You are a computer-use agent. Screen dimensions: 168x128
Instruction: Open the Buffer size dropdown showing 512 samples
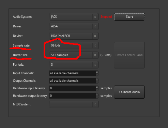pos(74,55)
